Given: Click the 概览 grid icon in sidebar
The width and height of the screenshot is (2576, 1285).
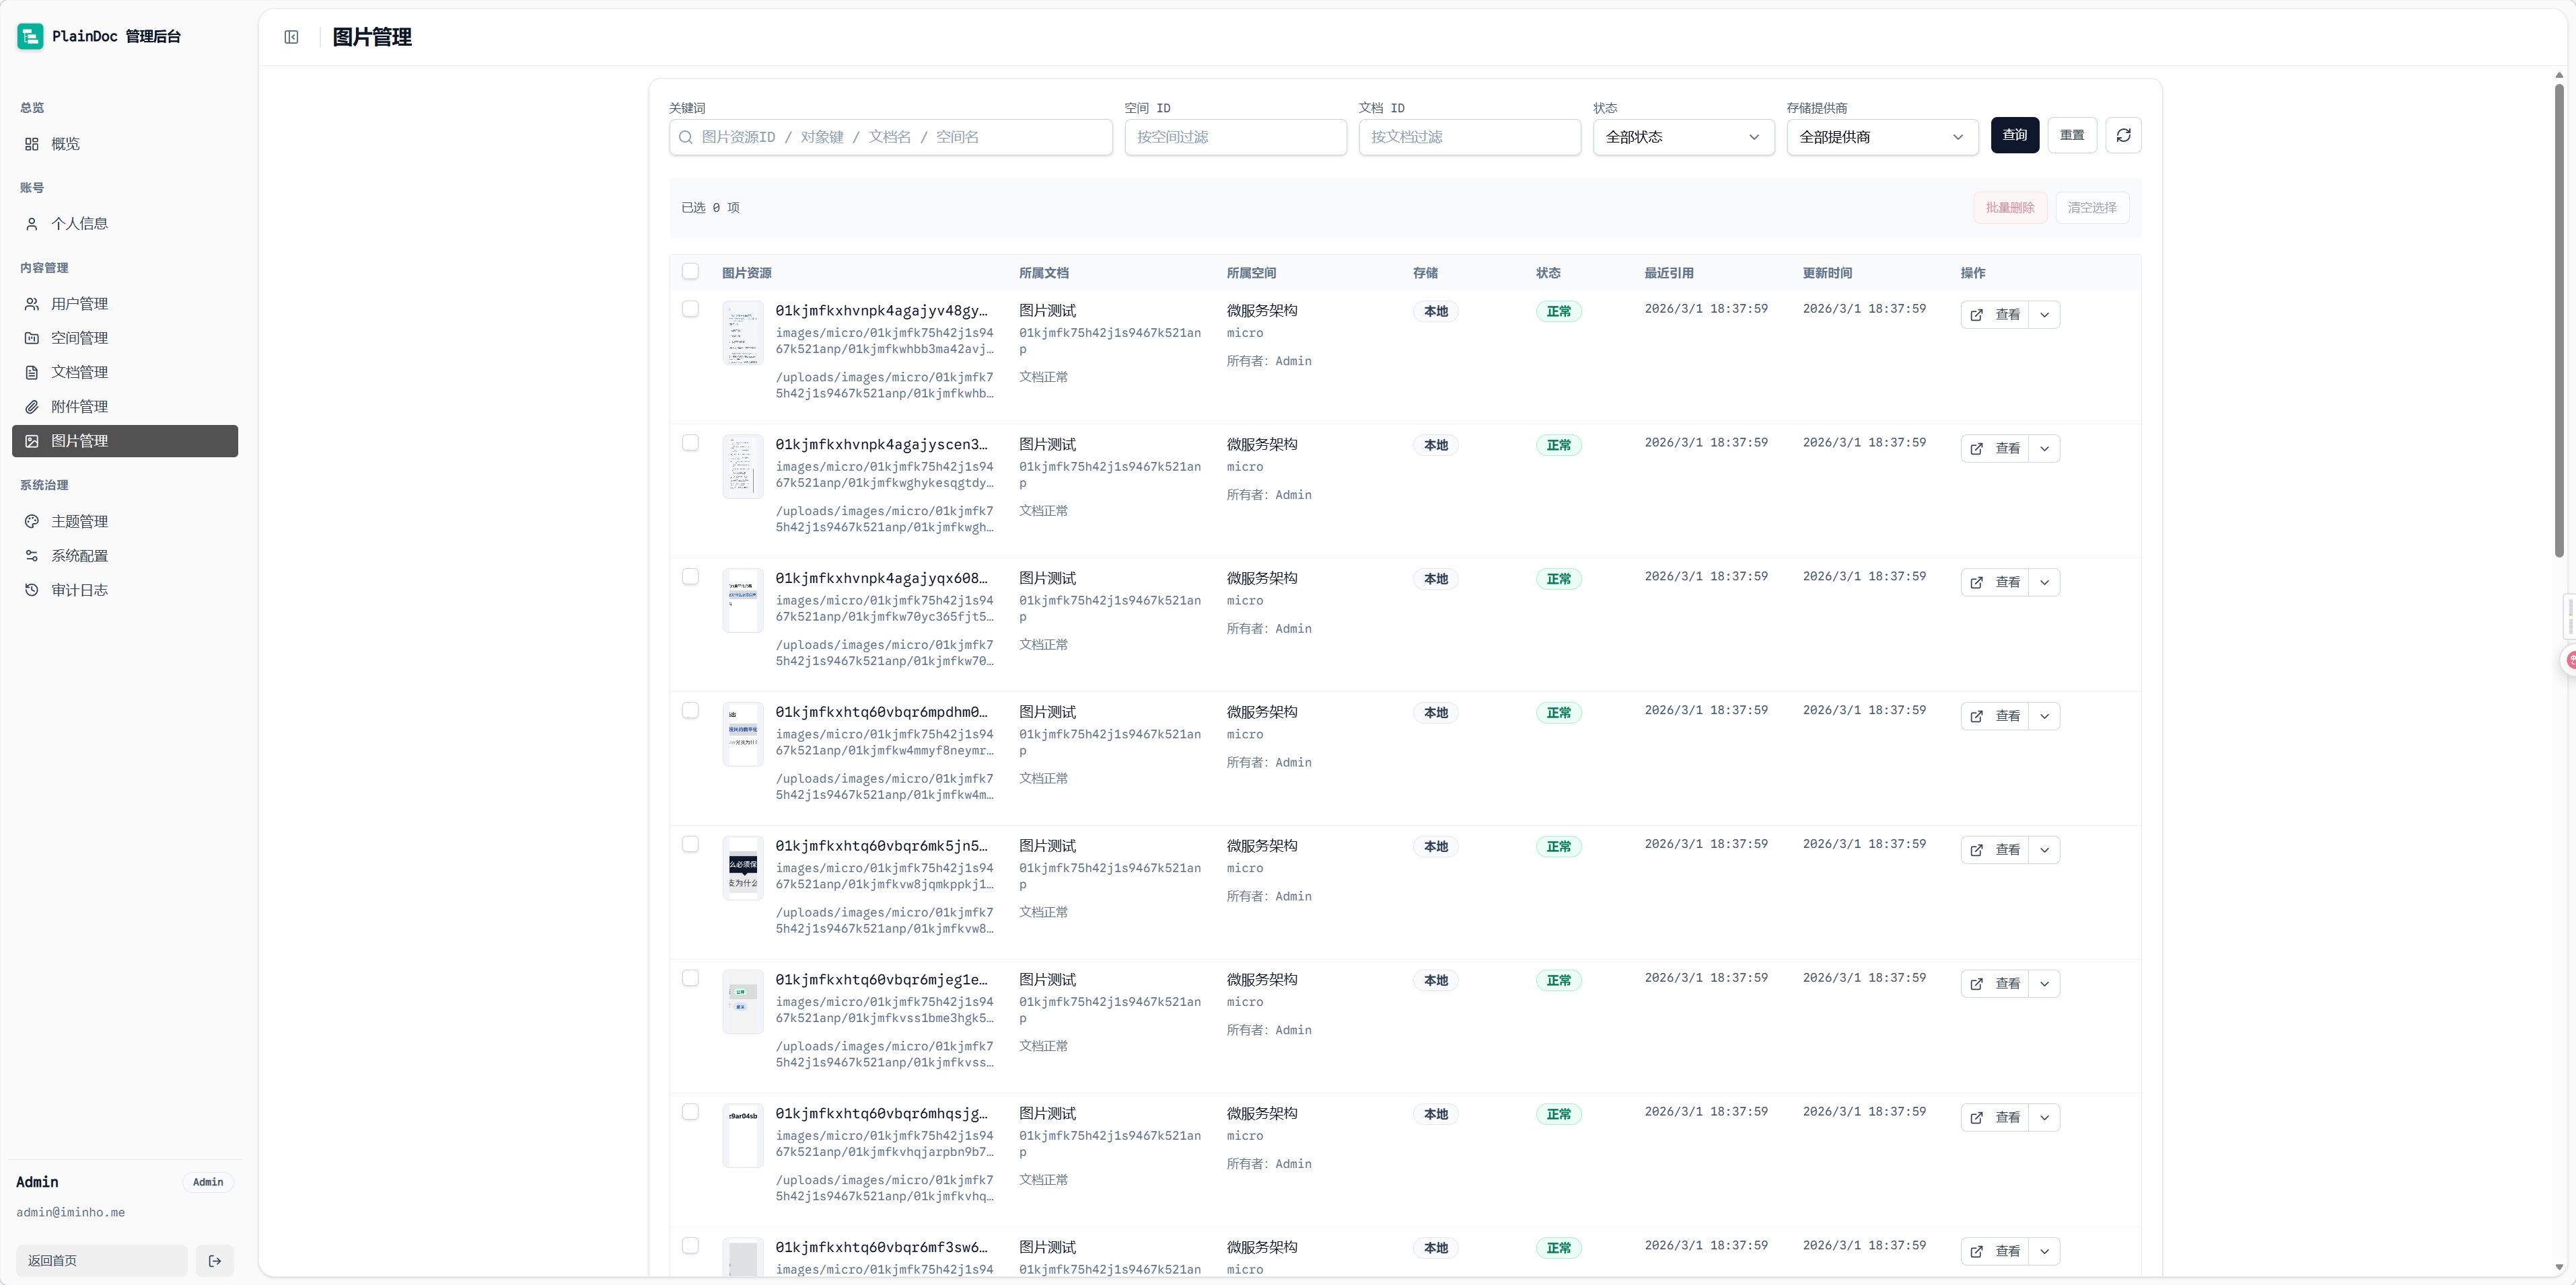Looking at the screenshot, I should point(32,144).
